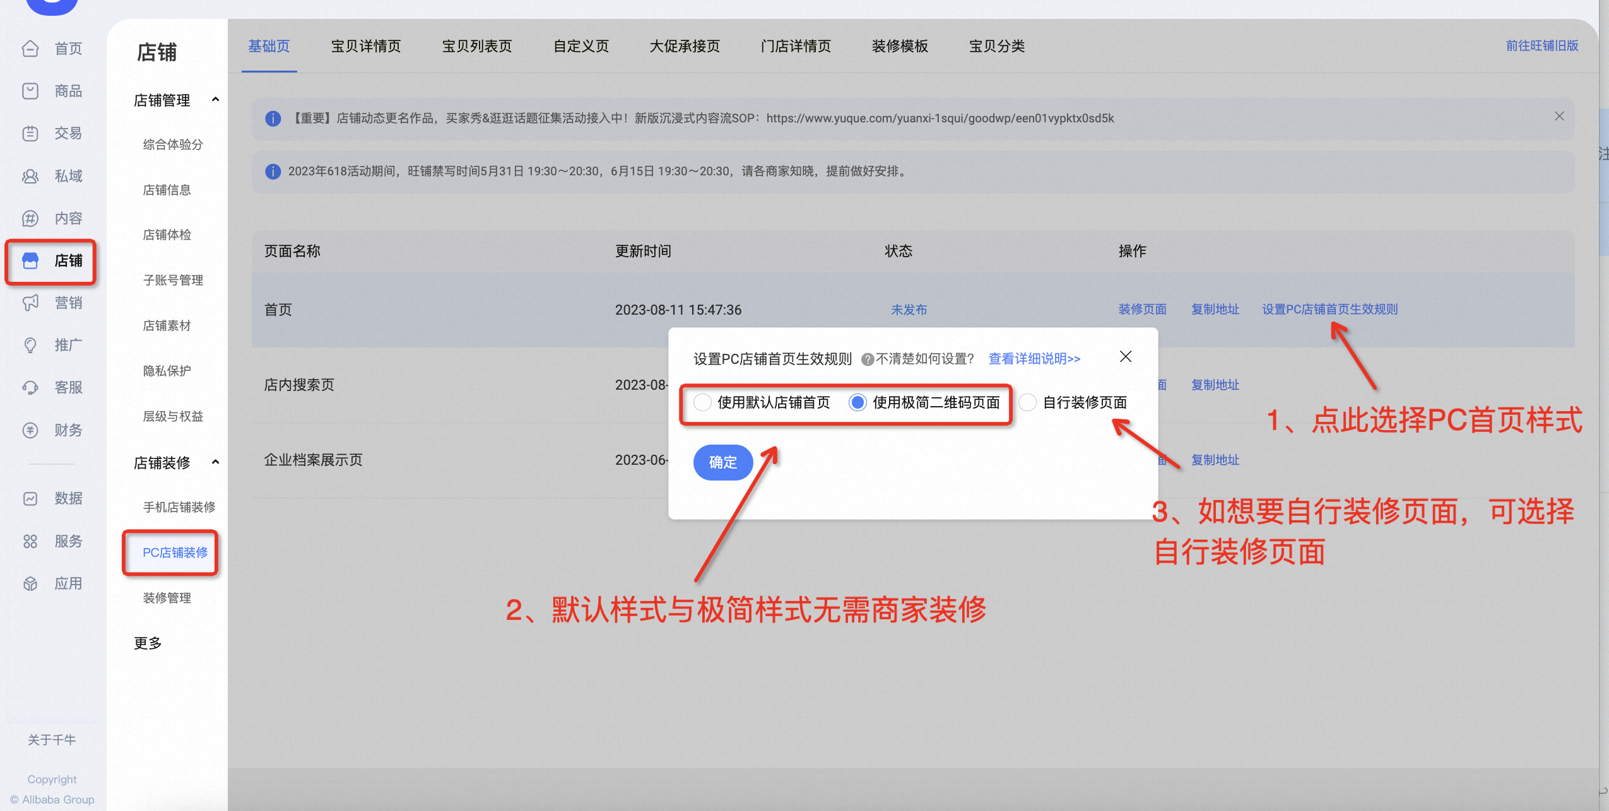The width and height of the screenshot is (1609, 811).
Task: Open 手机店铺装修 in the submenu
Action: click(x=179, y=507)
